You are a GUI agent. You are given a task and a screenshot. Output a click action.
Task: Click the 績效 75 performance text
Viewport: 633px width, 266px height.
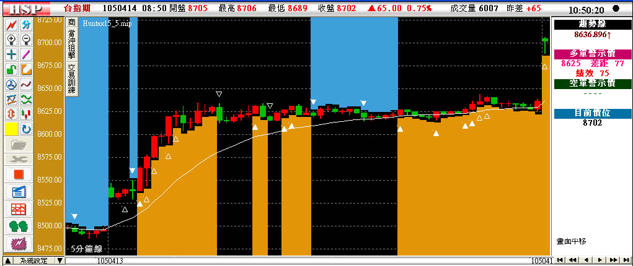coord(593,74)
